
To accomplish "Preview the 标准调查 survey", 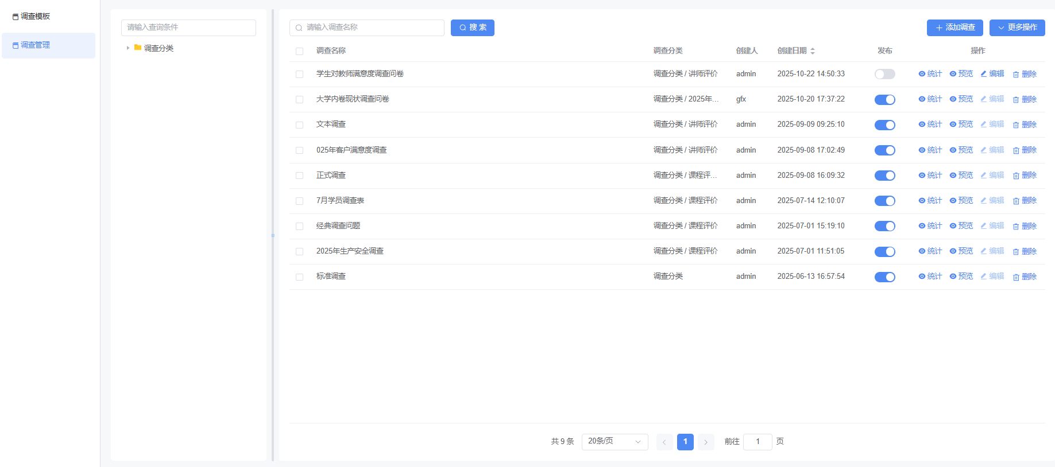I will pos(961,277).
